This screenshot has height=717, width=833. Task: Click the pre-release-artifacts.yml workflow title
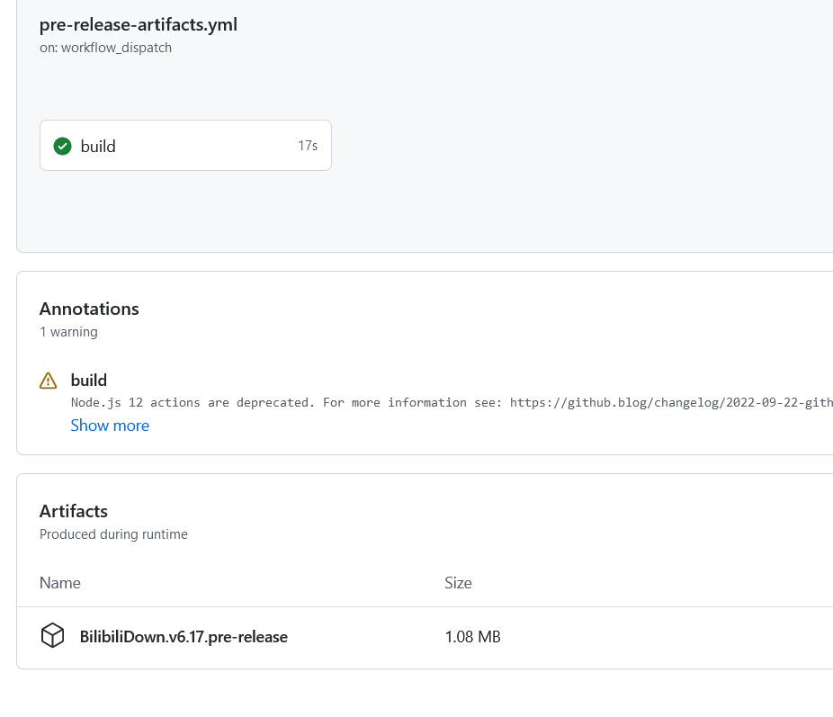[139, 24]
